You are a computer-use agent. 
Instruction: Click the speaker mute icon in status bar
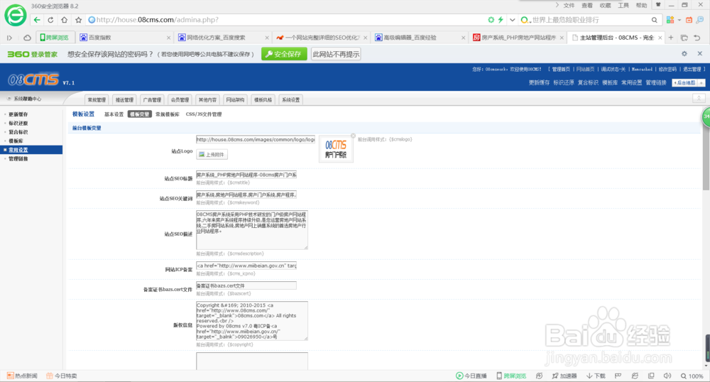(667, 376)
